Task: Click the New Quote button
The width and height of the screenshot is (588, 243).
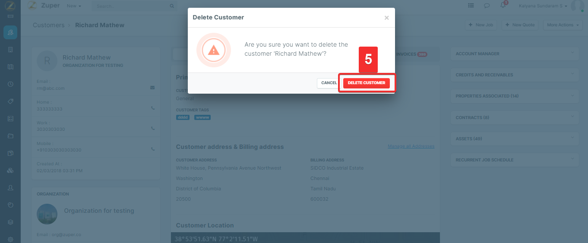Action: (520, 25)
